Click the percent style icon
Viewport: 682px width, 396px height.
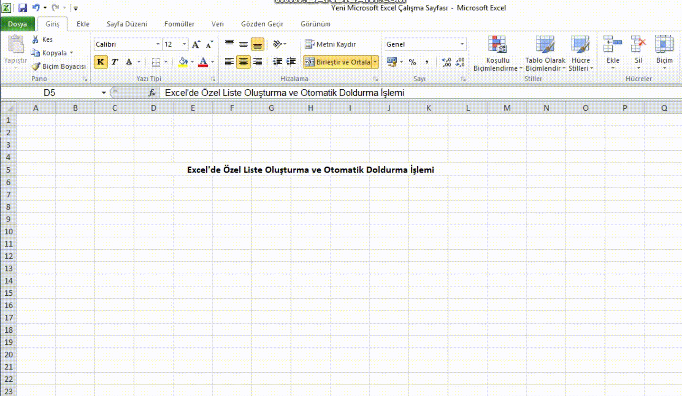pyautogui.click(x=412, y=62)
